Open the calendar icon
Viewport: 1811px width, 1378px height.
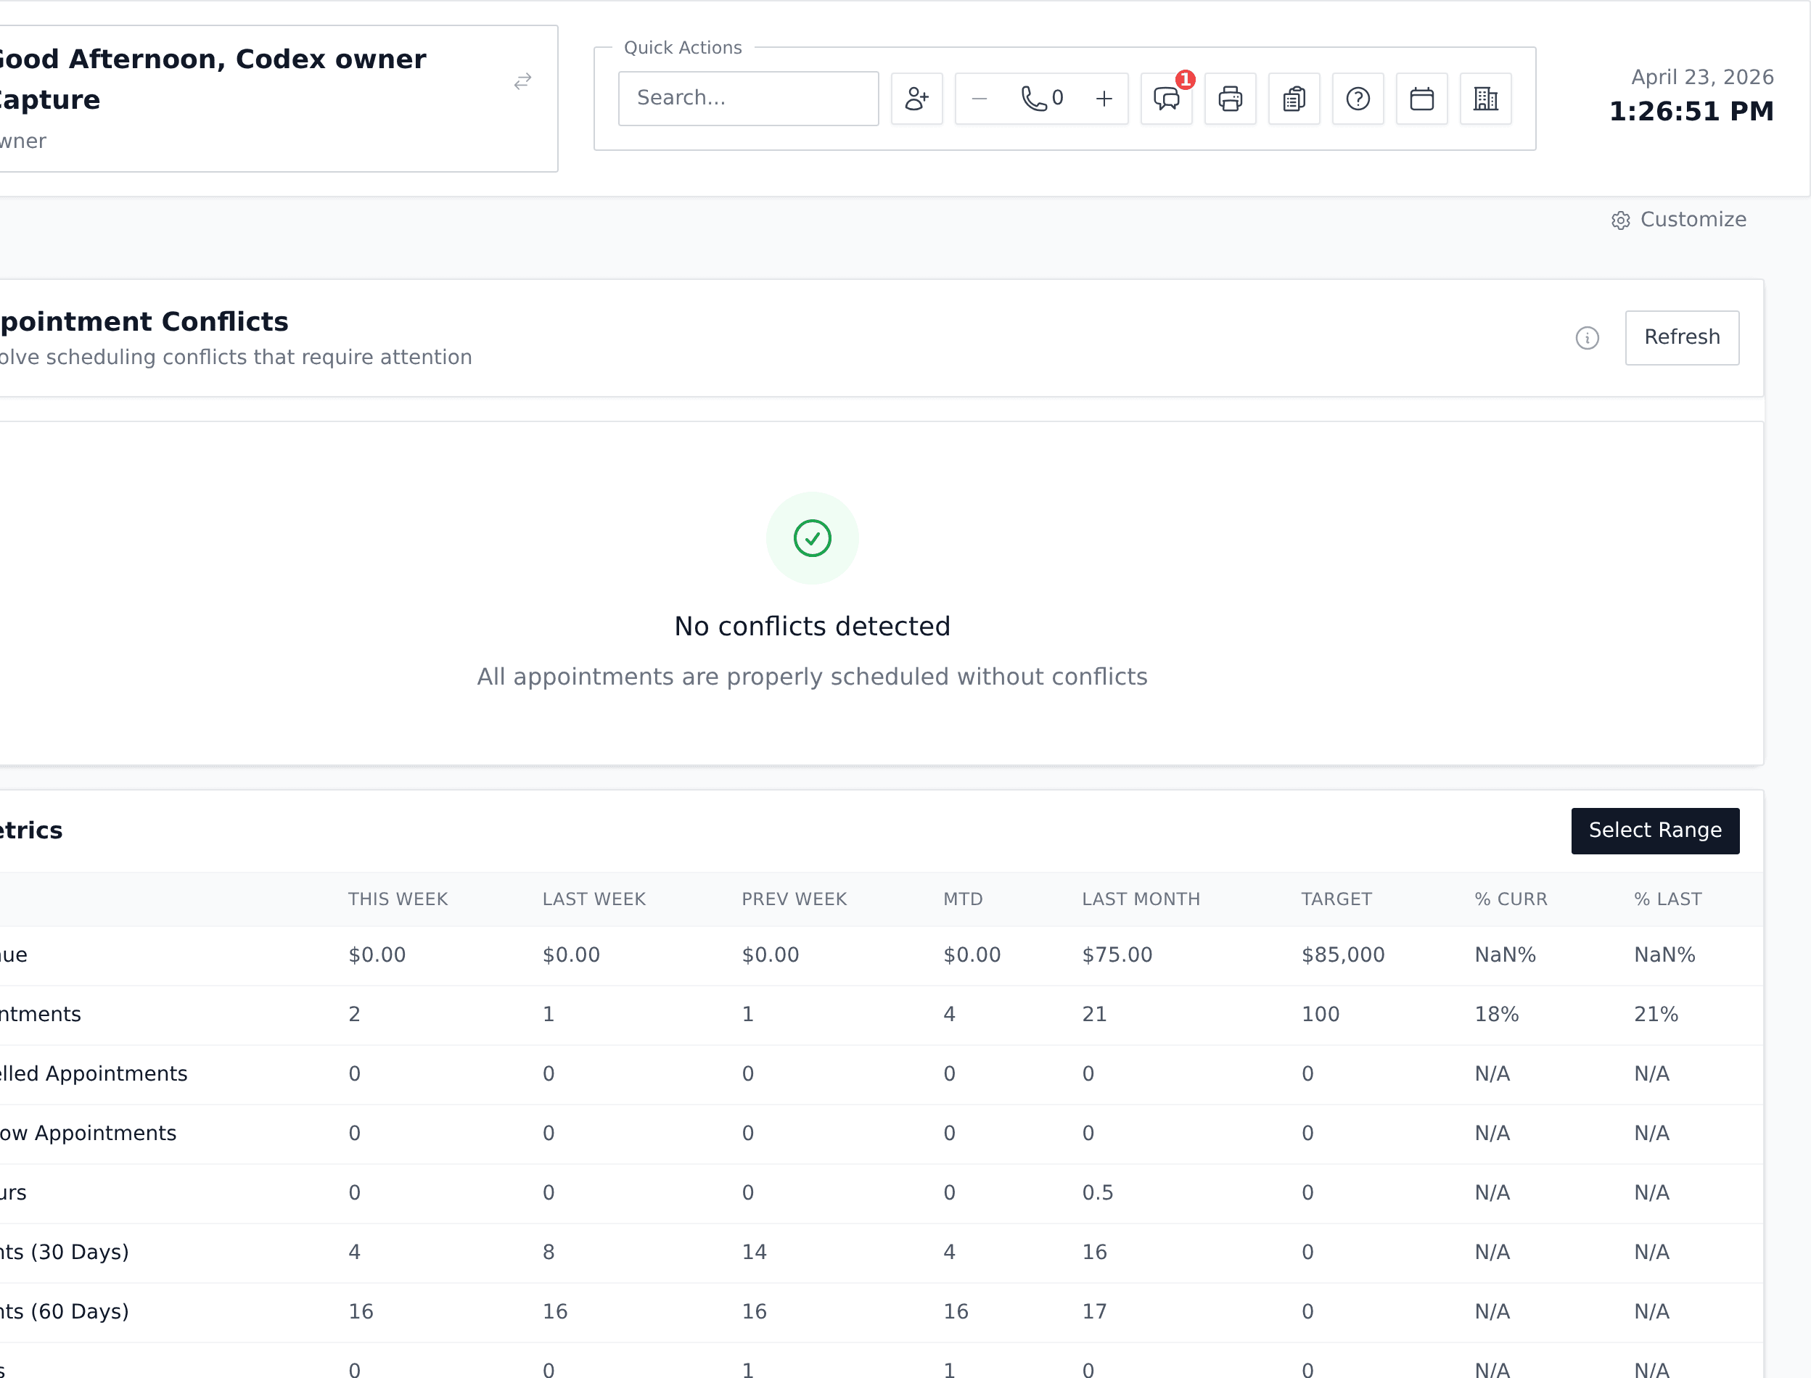pos(1422,99)
